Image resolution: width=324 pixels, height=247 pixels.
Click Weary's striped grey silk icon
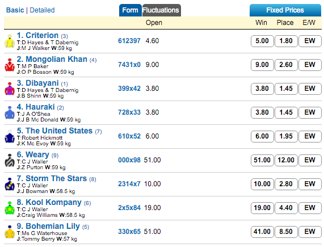[10, 160]
